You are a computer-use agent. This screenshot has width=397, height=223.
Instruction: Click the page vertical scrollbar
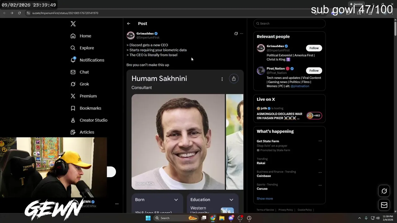click(x=395, y=29)
